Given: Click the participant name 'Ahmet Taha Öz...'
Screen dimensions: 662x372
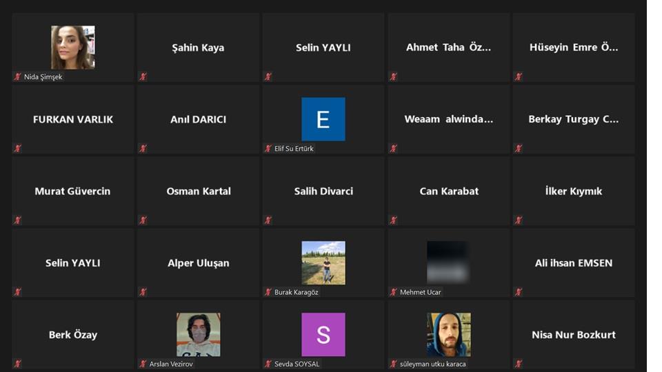Looking at the screenshot, I should (448, 48).
